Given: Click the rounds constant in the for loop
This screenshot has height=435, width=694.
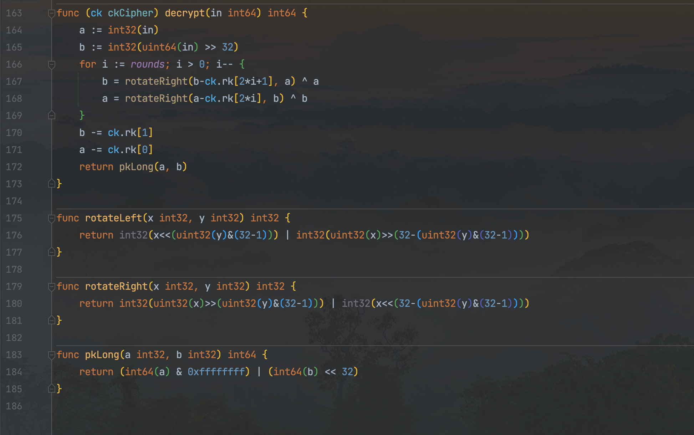Looking at the screenshot, I should coord(147,64).
